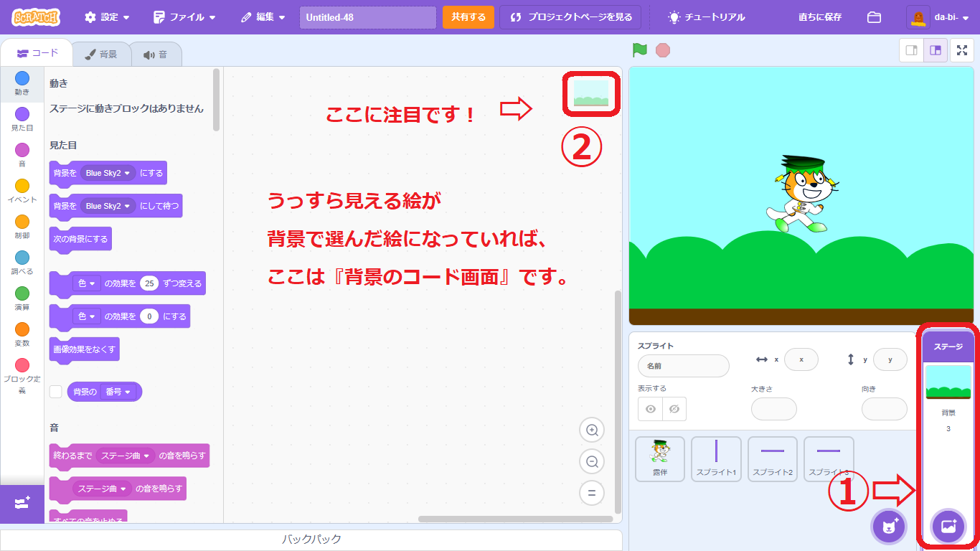Select the 動き block category
Image resolution: width=980 pixels, height=551 pixels.
[x=22, y=84]
